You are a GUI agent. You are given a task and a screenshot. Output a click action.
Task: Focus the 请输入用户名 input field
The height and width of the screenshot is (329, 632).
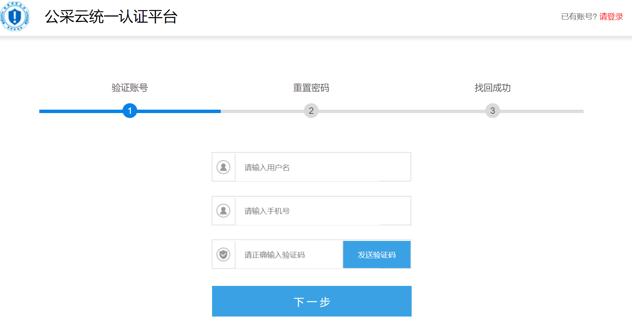coord(322,167)
